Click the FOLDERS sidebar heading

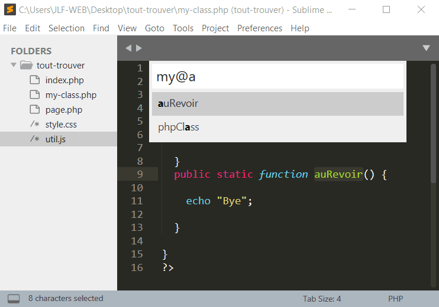[31, 51]
